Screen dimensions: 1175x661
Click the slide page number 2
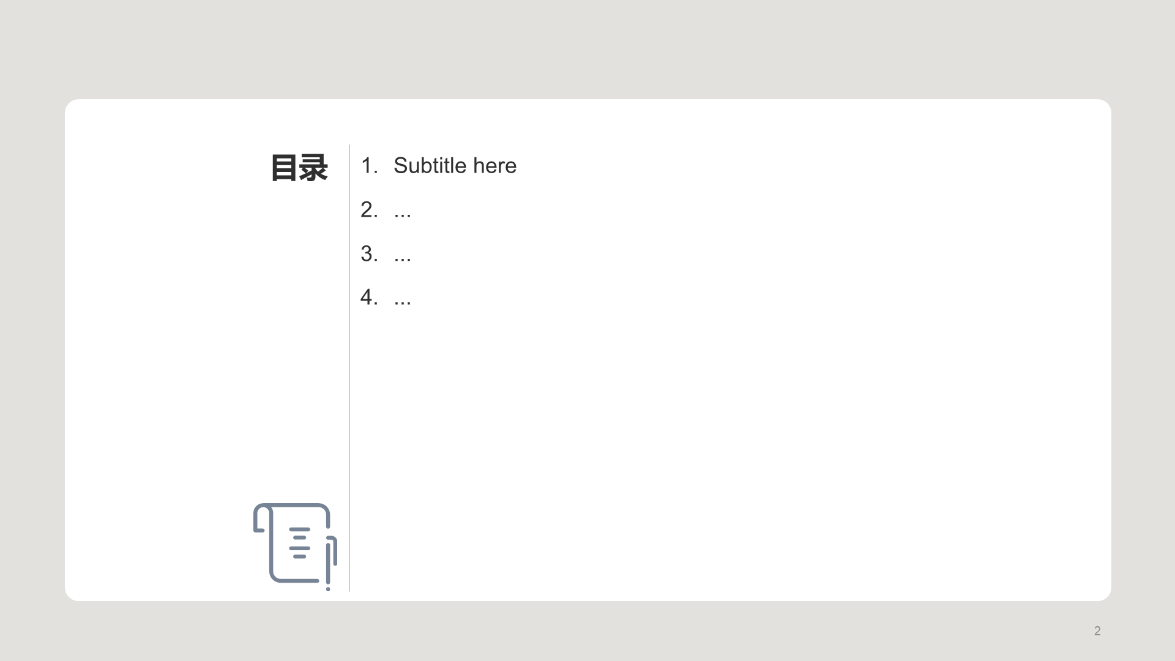pyautogui.click(x=1097, y=631)
